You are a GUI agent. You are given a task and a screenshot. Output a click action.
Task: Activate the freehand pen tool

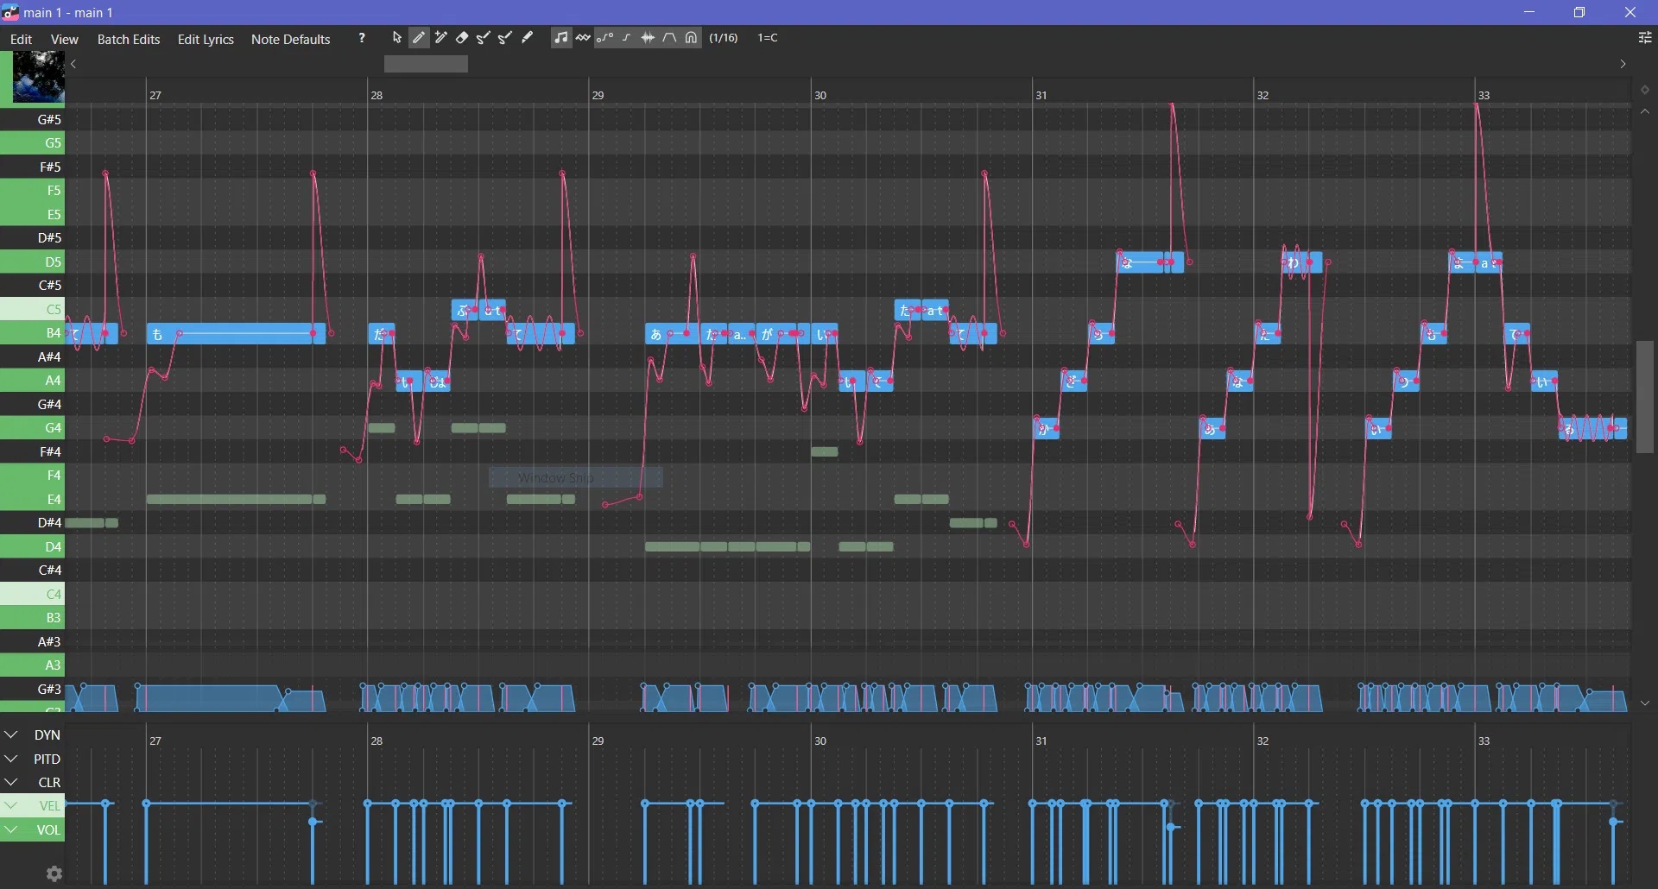coord(527,37)
